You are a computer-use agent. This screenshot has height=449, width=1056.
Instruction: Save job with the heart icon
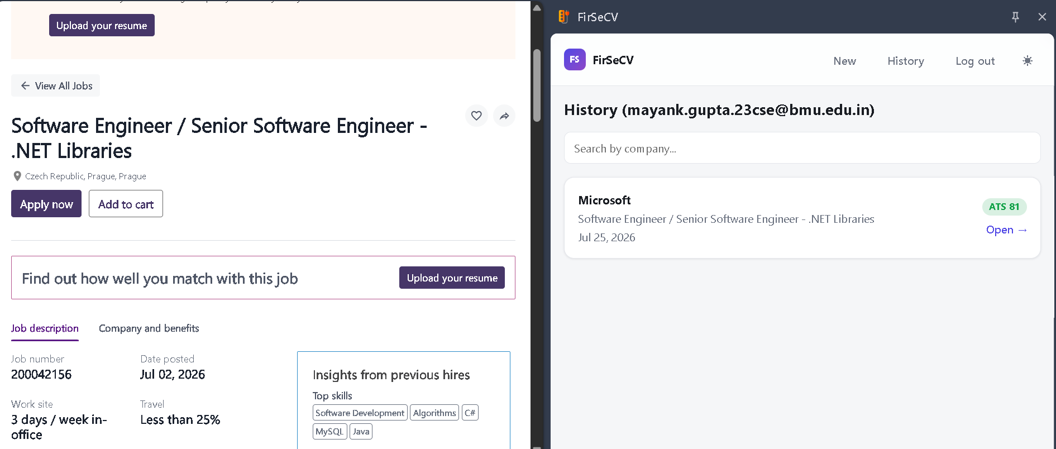coord(476,116)
